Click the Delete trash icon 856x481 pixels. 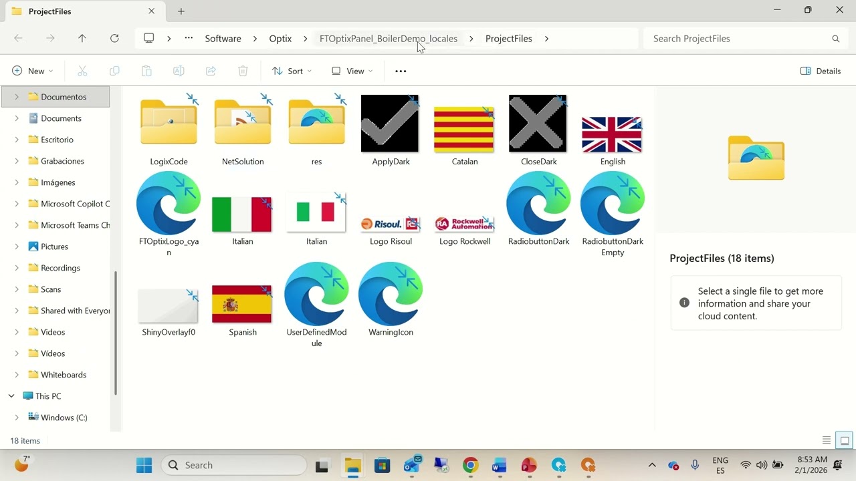click(x=243, y=71)
